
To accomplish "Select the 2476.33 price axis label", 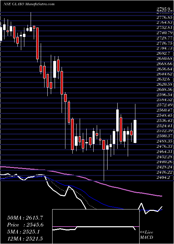I will point(165,146).
